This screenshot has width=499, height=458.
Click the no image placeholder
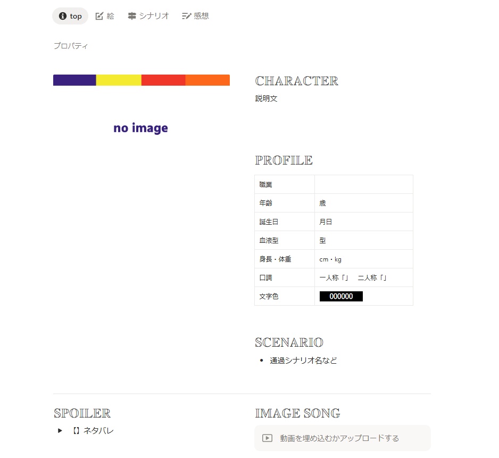[140, 128]
